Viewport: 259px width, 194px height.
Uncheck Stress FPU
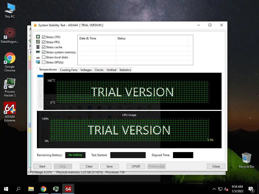(44, 42)
